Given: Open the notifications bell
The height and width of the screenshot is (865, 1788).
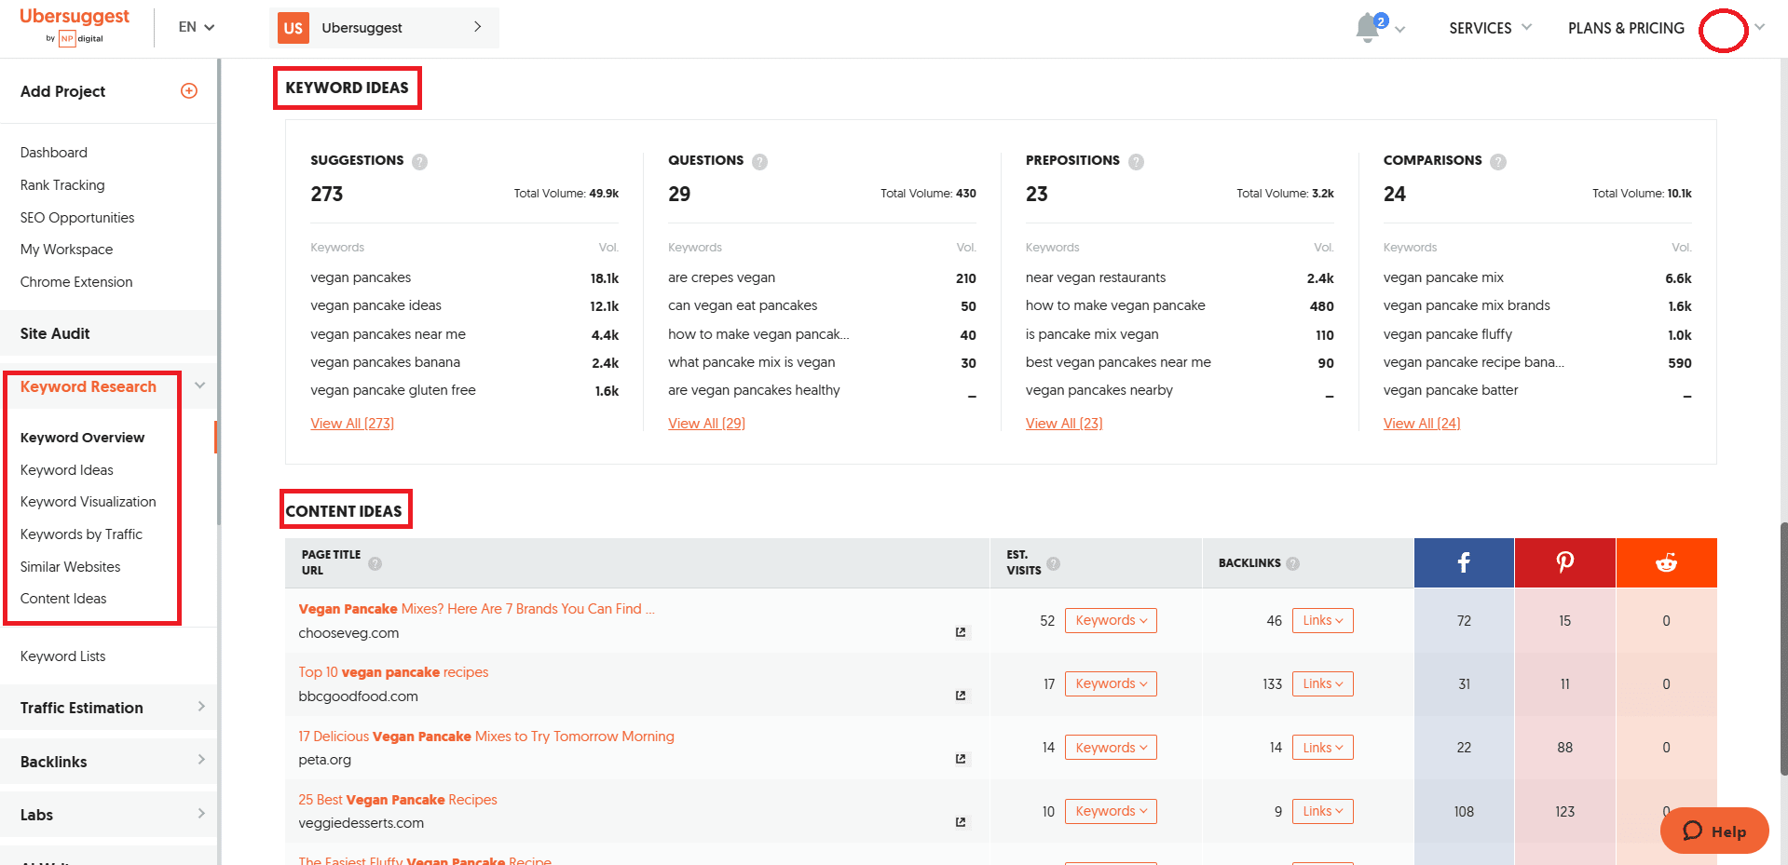Looking at the screenshot, I should [x=1369, y=27].
